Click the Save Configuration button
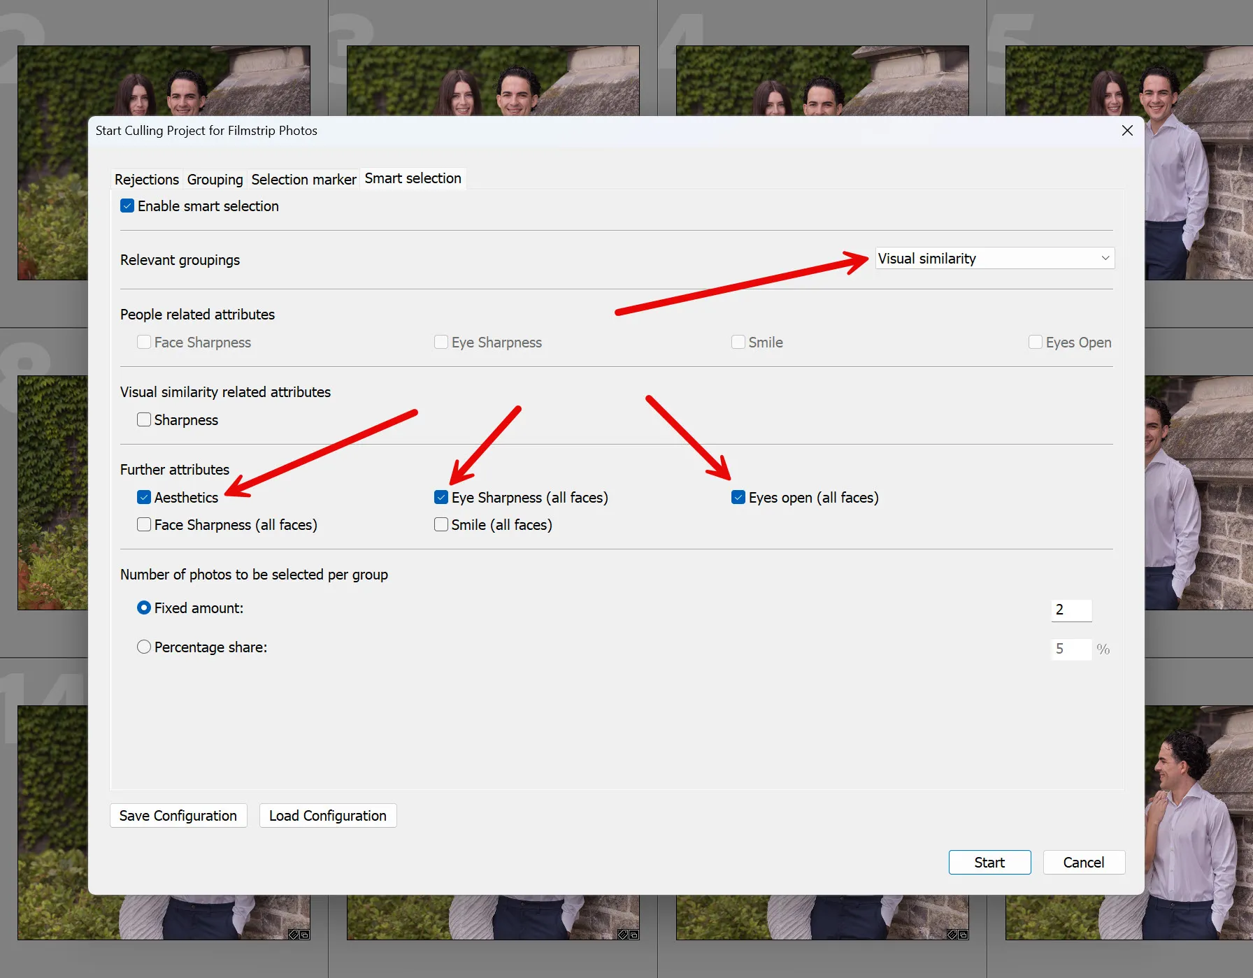The width and height of the screenshot is (1253, 978). click(178, 815)
